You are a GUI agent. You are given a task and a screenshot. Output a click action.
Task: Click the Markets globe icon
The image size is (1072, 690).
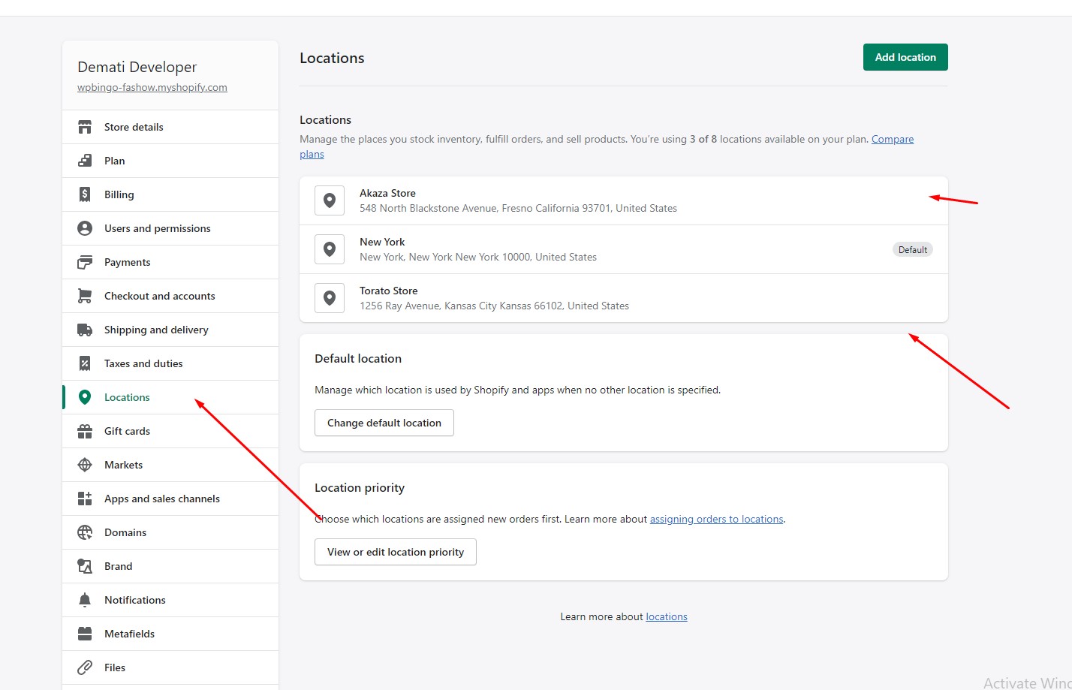85,465
